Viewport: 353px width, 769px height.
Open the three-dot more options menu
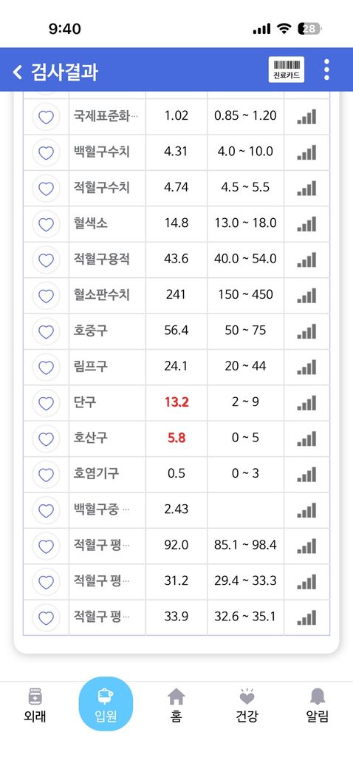[x=326, y=70]
